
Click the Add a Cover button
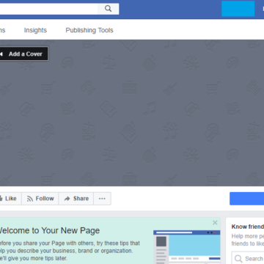coord(23,54)
